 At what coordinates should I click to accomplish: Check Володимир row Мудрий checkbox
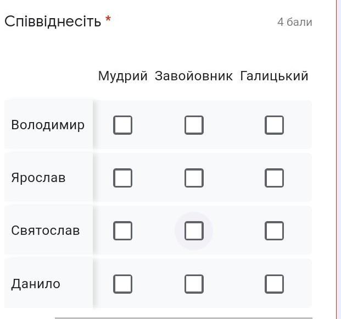(x=123, y=125)
